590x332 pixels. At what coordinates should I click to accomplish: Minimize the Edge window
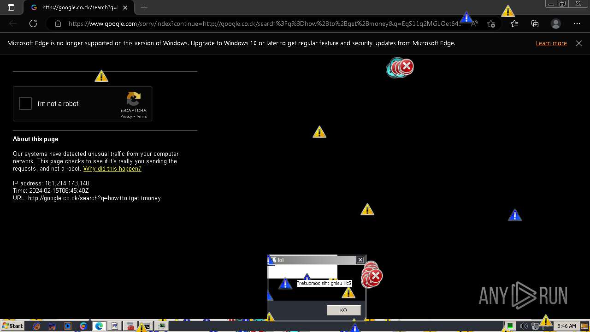coord(551,4)
